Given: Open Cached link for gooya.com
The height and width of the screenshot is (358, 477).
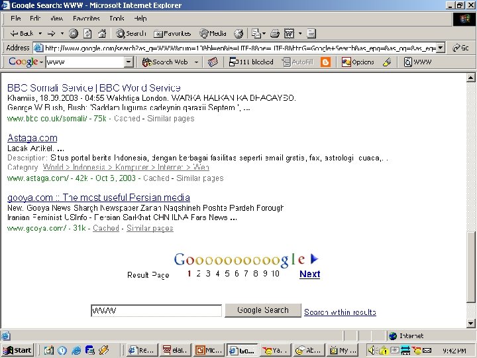Looking at the screenshot, I should click(106, 228).
